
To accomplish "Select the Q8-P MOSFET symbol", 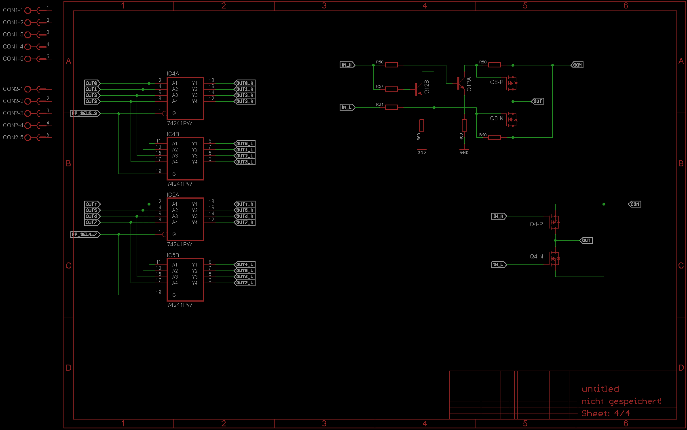I will tap(512, 83).
